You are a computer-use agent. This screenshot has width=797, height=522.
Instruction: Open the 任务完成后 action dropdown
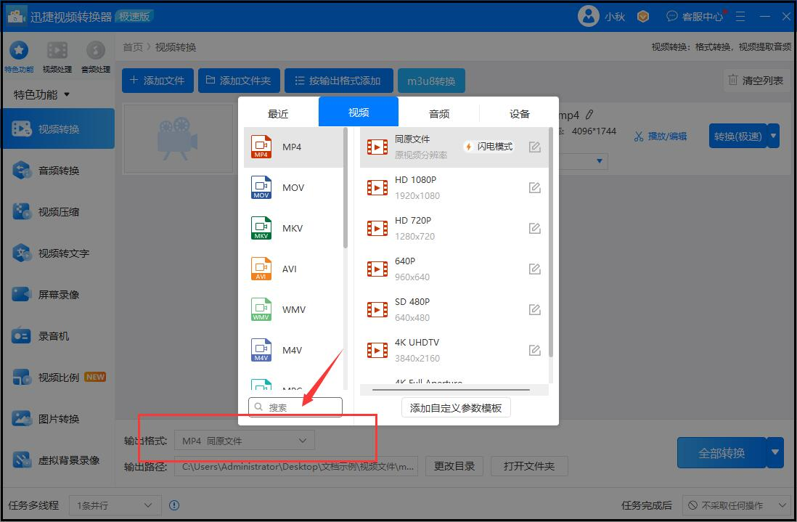click(736, 505)
